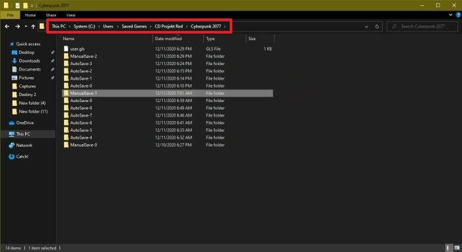Select the AutoSave-0 folder icon
462x252 pixels.
coord(66,86)
